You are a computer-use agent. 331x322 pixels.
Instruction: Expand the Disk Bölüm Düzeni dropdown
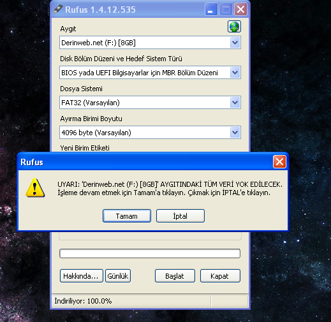150,73
